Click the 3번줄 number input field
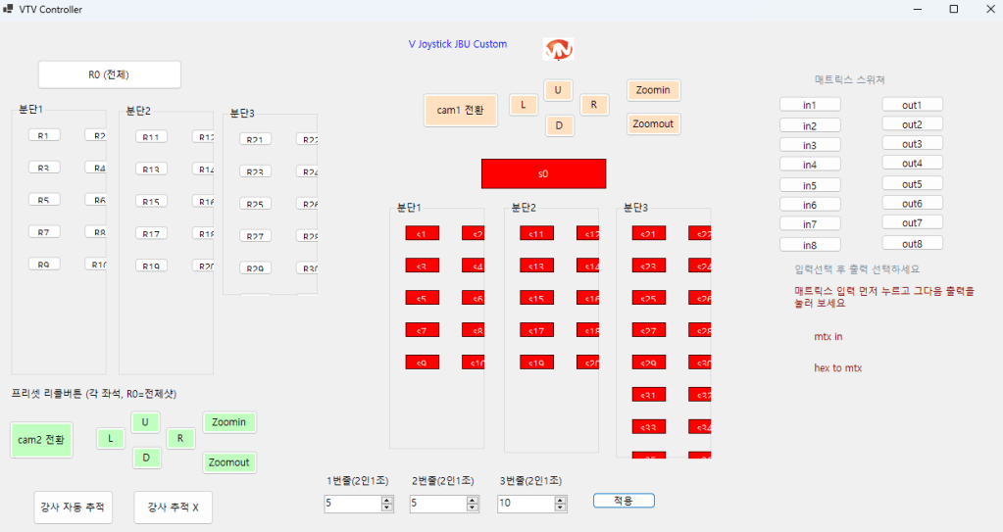1003x532 pixels. coord(525,504)
